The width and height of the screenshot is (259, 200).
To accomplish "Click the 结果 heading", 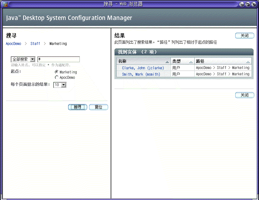I will [120, 36].
